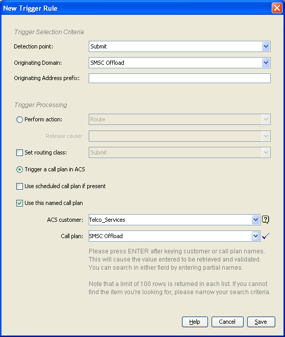Click the Release cause label

click(x=64, y=136)
